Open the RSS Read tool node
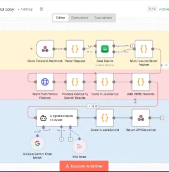The image size is (169, 172). click(x=79, y=146)
